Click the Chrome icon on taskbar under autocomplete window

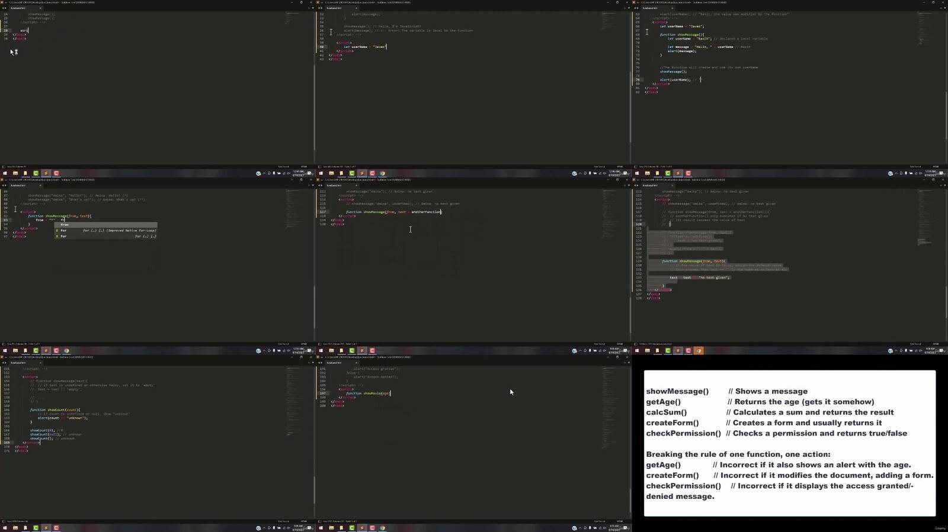(x=66, y=350)
